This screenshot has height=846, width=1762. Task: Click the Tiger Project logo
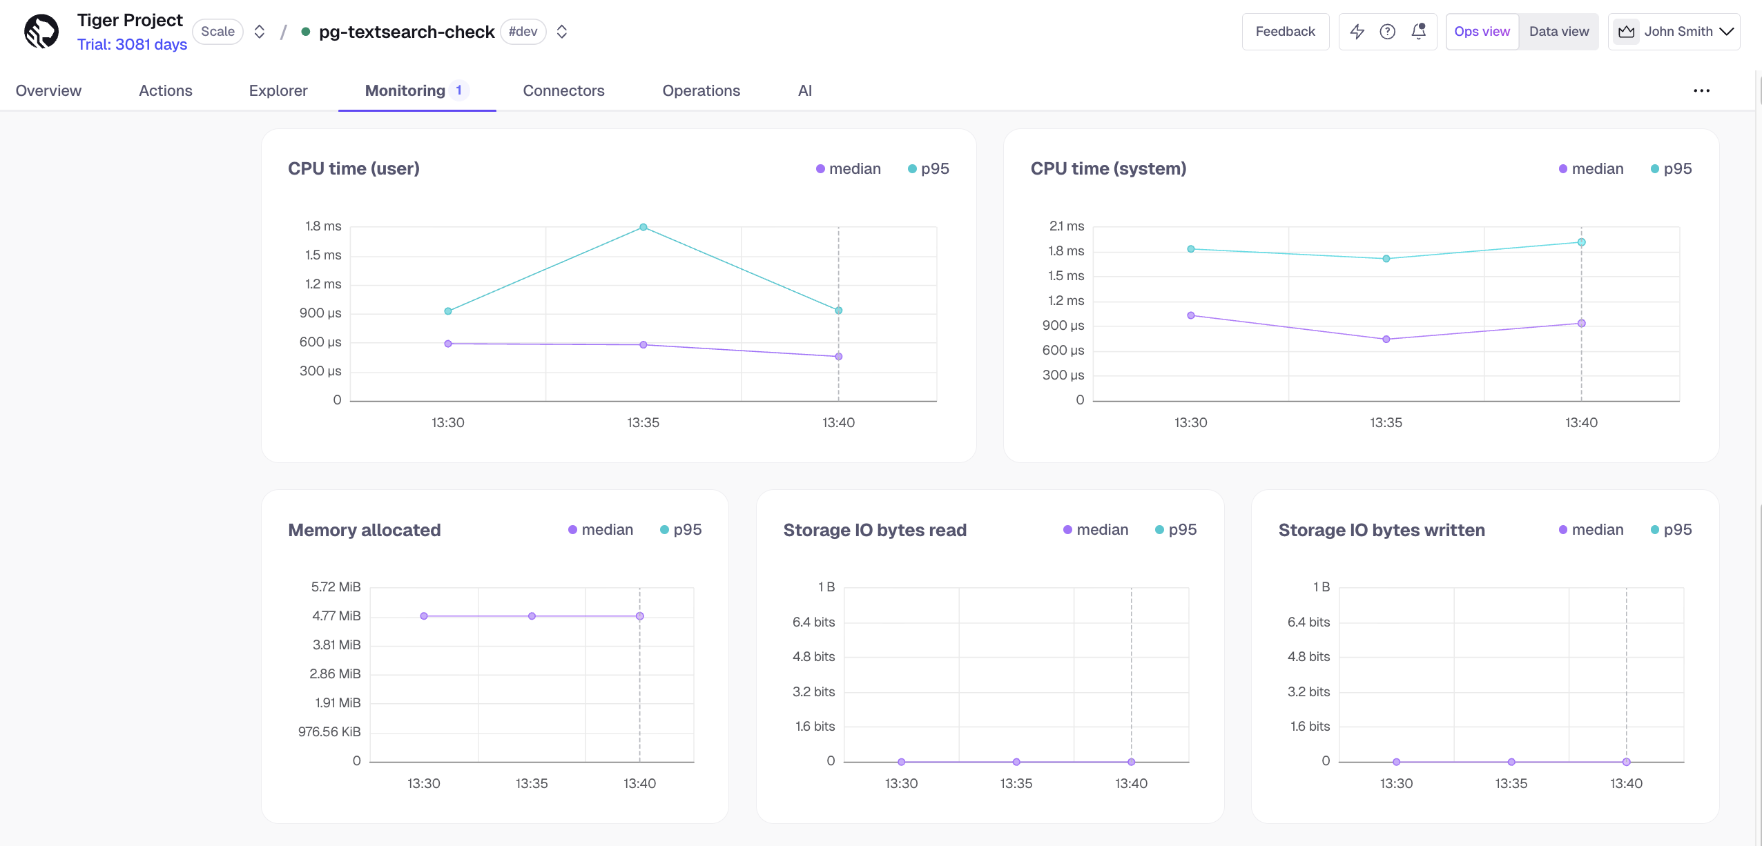pos(41,30)
